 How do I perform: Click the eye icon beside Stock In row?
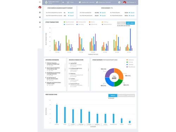[129, 13]
